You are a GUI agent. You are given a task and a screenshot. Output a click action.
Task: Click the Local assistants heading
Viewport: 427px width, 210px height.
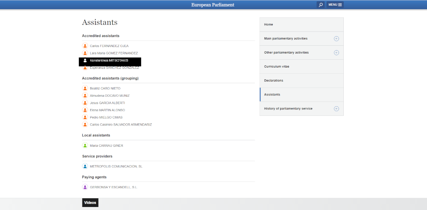click(x=96, y=135)
